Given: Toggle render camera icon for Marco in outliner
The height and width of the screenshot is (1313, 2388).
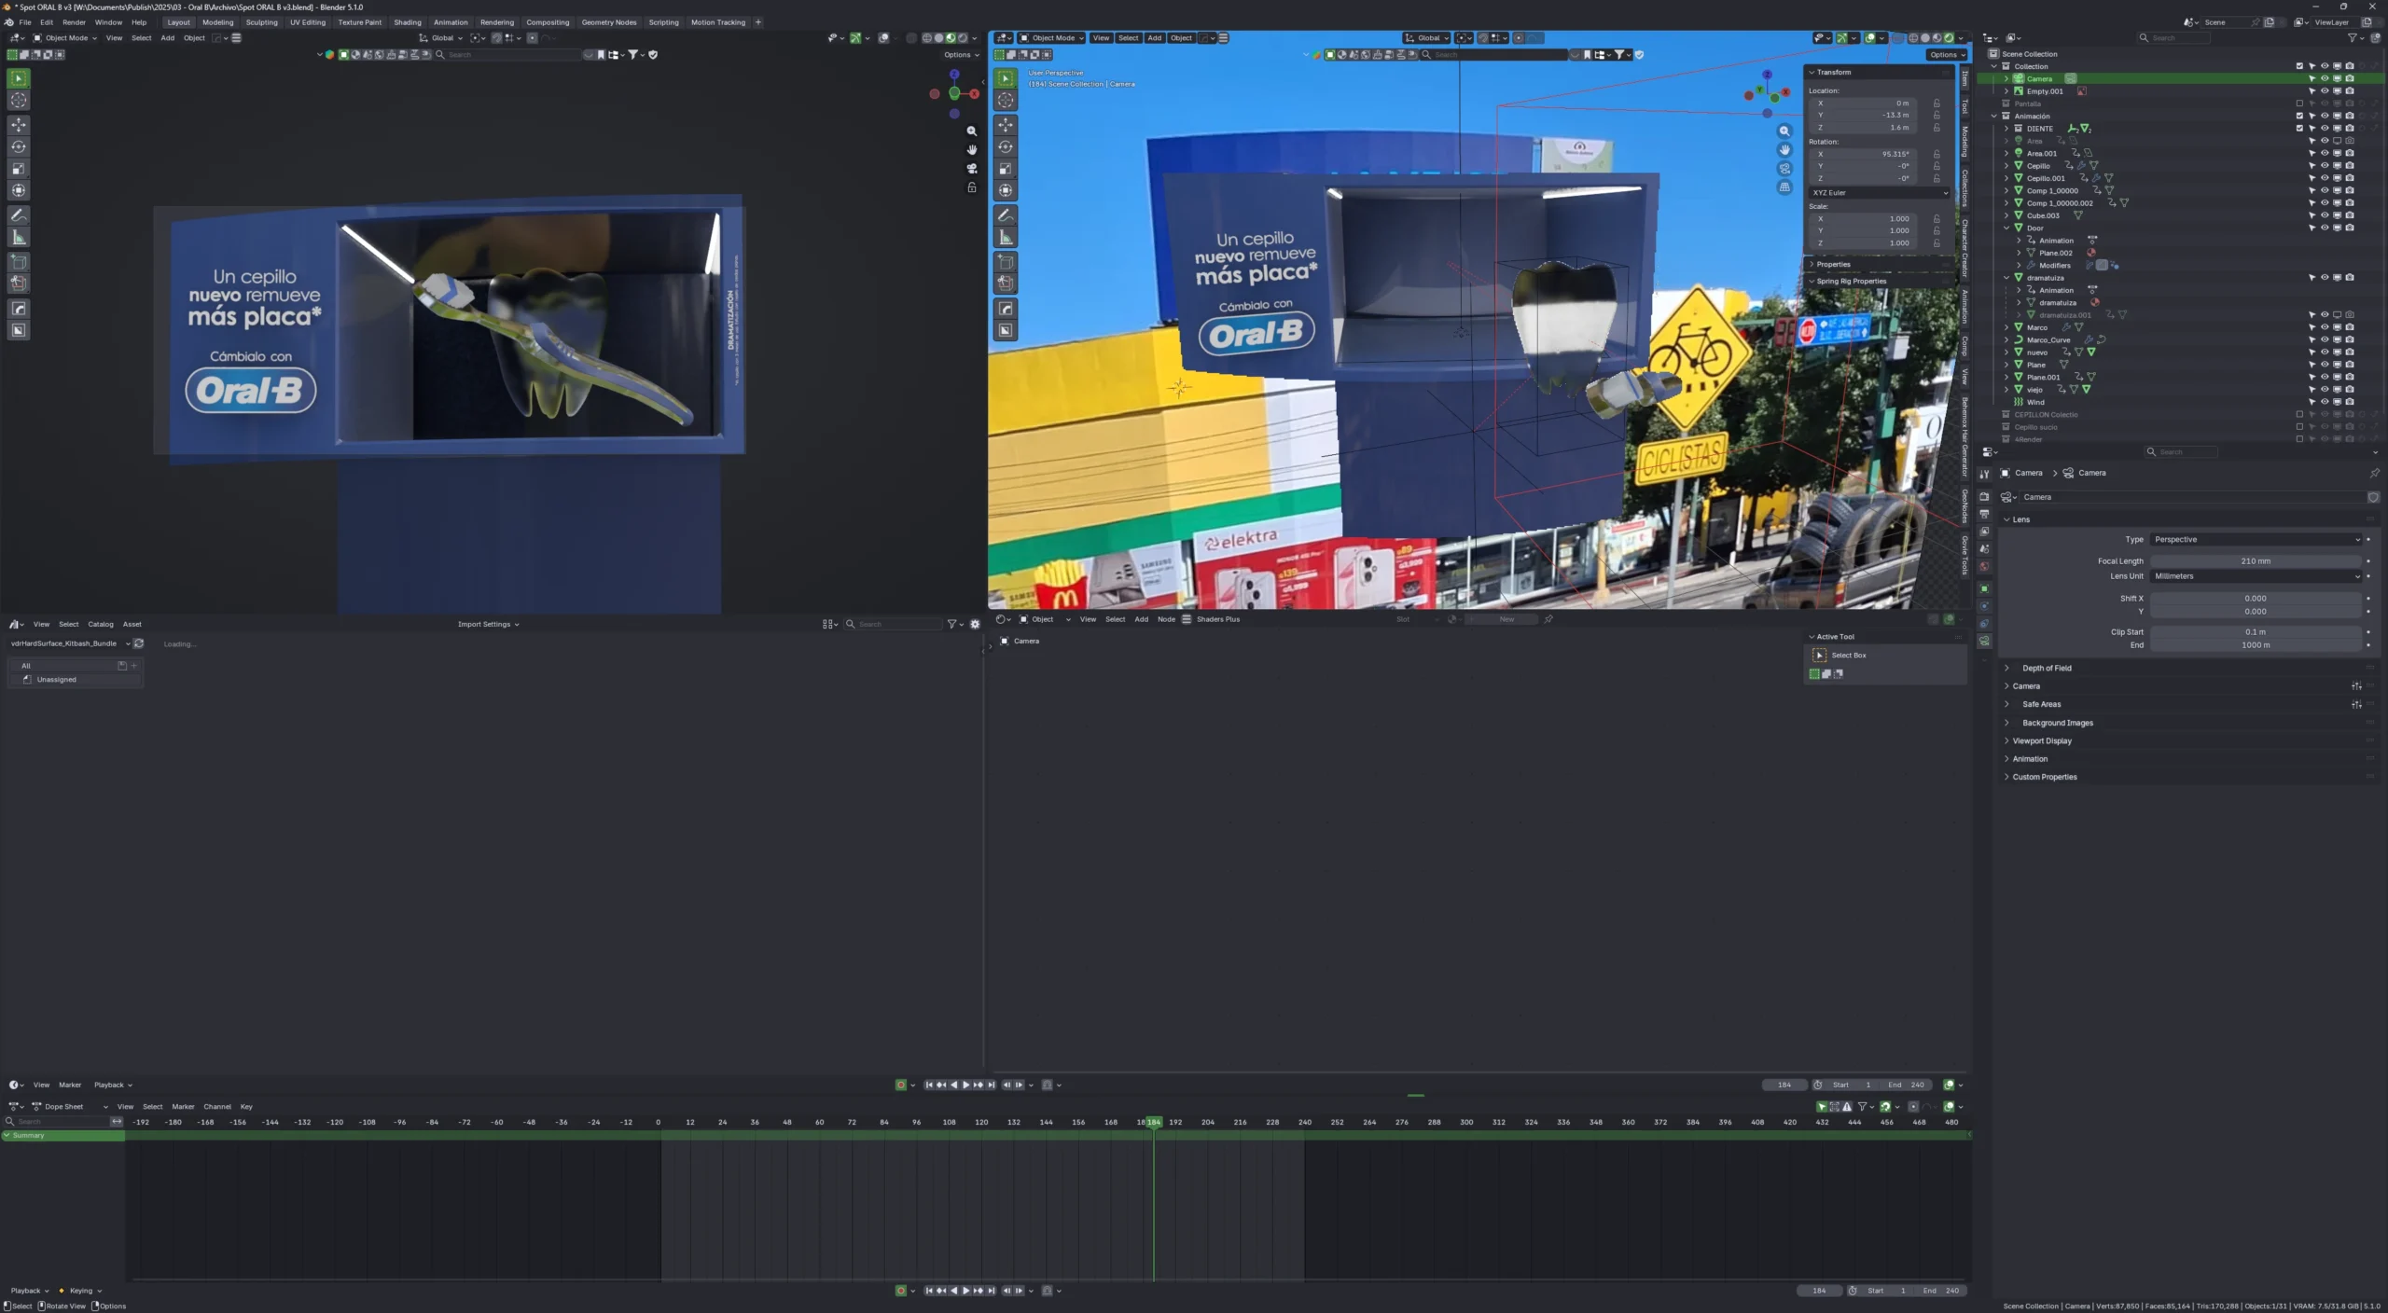Looking at the screenshot, I should tap(2350, 327).
